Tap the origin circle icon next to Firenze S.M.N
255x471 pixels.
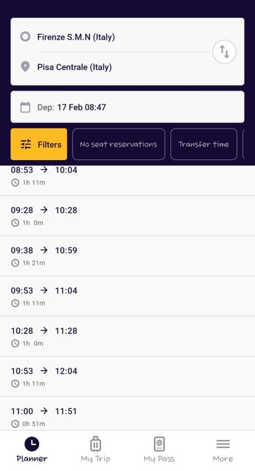(x=25, y=36)
